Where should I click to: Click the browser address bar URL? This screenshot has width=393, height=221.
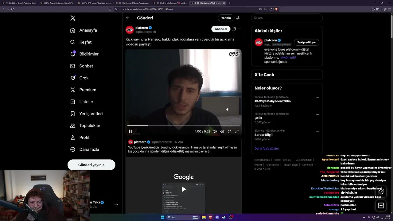click(x=146, y=9)
